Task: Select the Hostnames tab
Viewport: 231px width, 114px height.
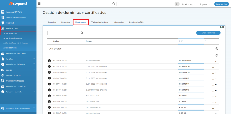Action: [81, 22]
